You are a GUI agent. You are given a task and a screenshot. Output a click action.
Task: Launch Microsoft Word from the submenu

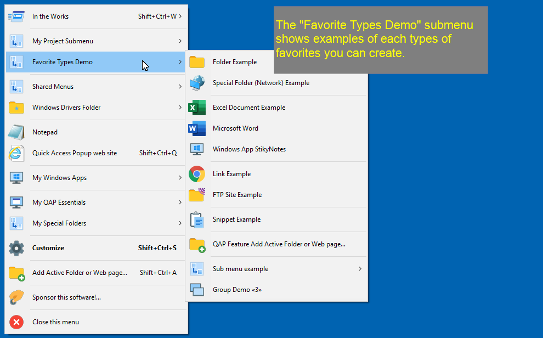pyautogui.click(x=276, y=128)
